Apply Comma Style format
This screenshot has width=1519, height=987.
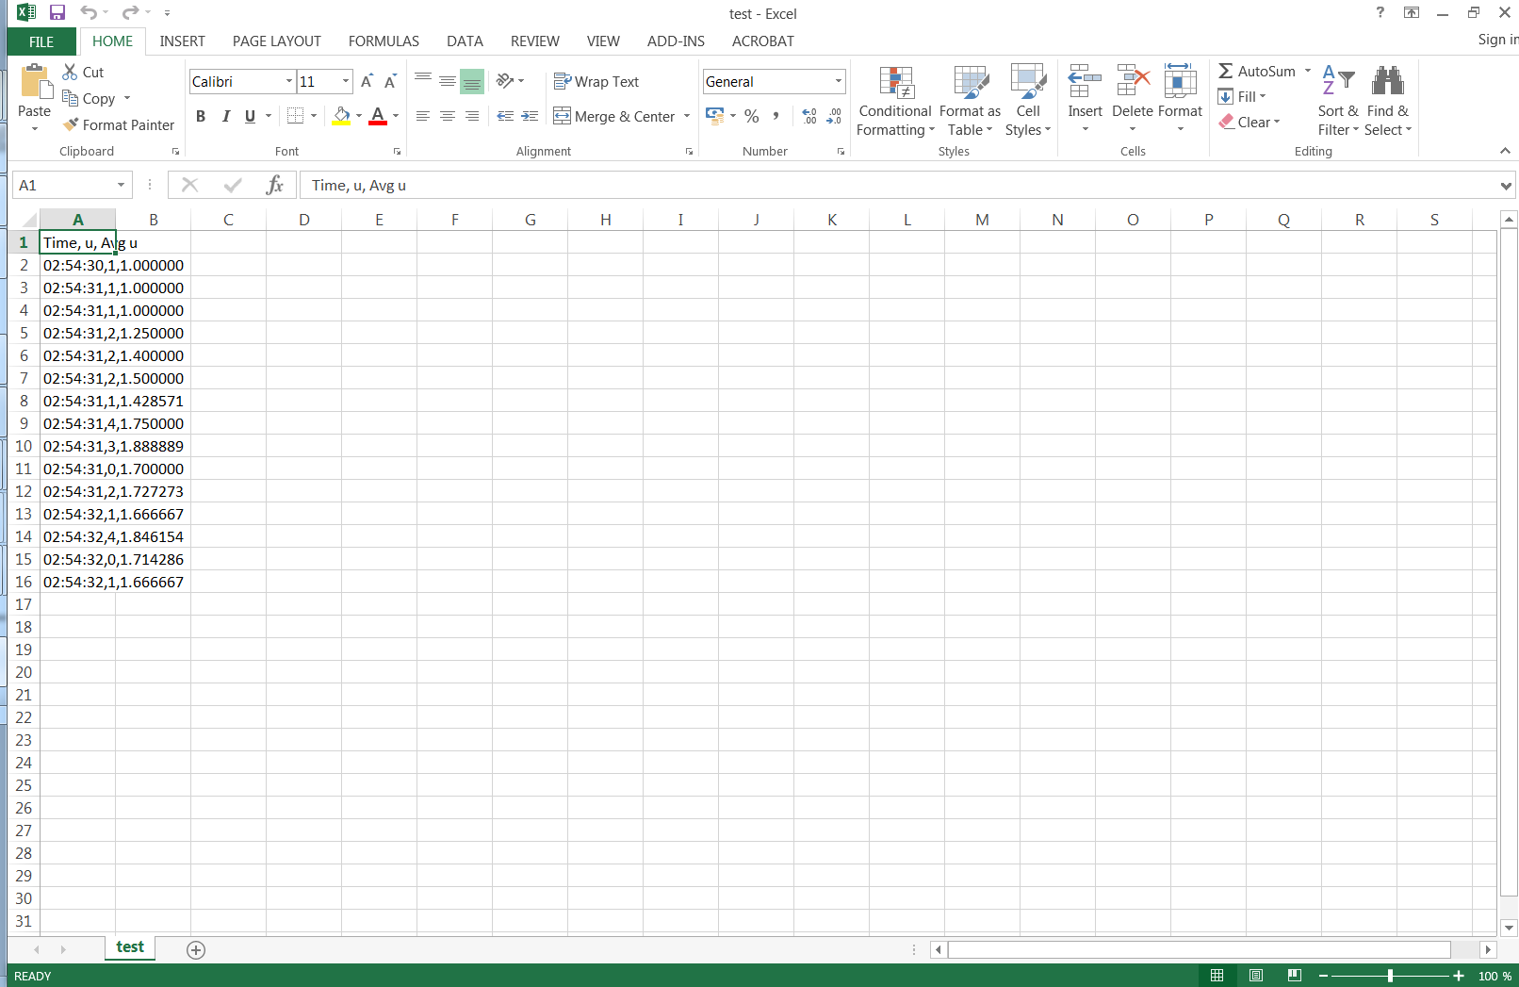point(776,116)
